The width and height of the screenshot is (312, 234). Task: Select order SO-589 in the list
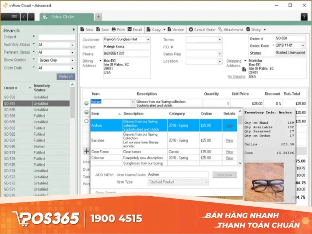pyautogui.click(x=36, y=116)
